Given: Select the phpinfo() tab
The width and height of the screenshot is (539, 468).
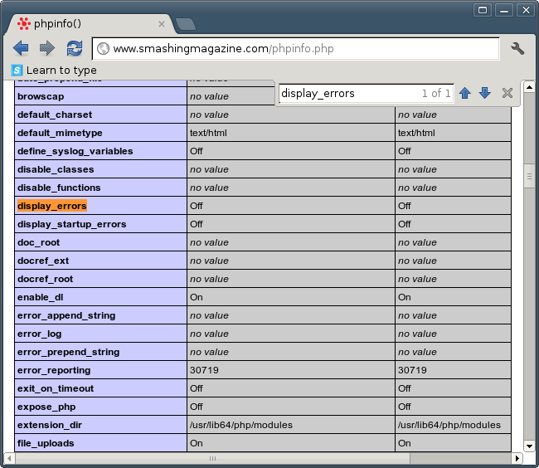Looking at the screenshot, I should tap(83, 23).
